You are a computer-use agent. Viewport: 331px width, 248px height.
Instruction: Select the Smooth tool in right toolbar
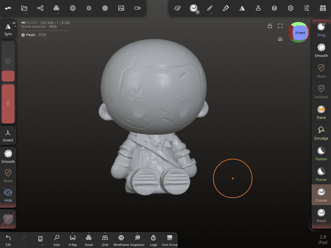321,50
